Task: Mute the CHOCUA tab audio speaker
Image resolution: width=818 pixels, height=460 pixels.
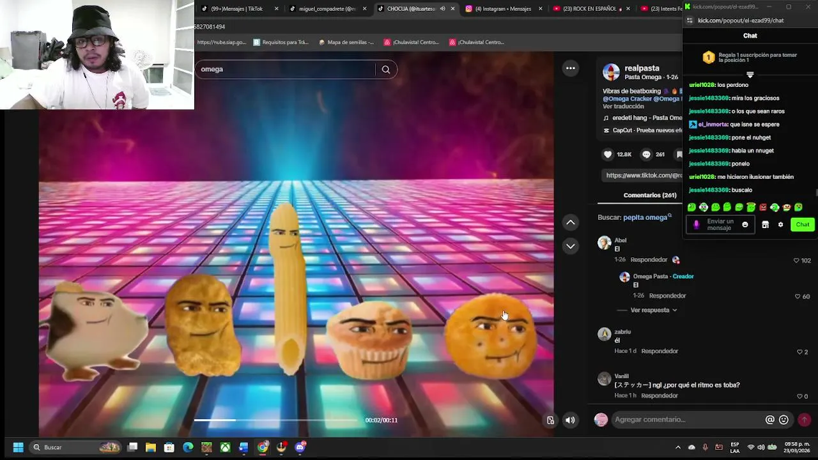Action: click(442, 9)
